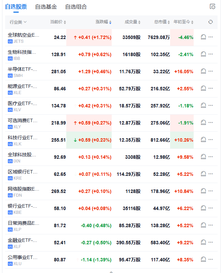This screenshot has width=221, height=273.
Task: Open 公用事业ET… XLU stock
Action: tap(23, 260)
